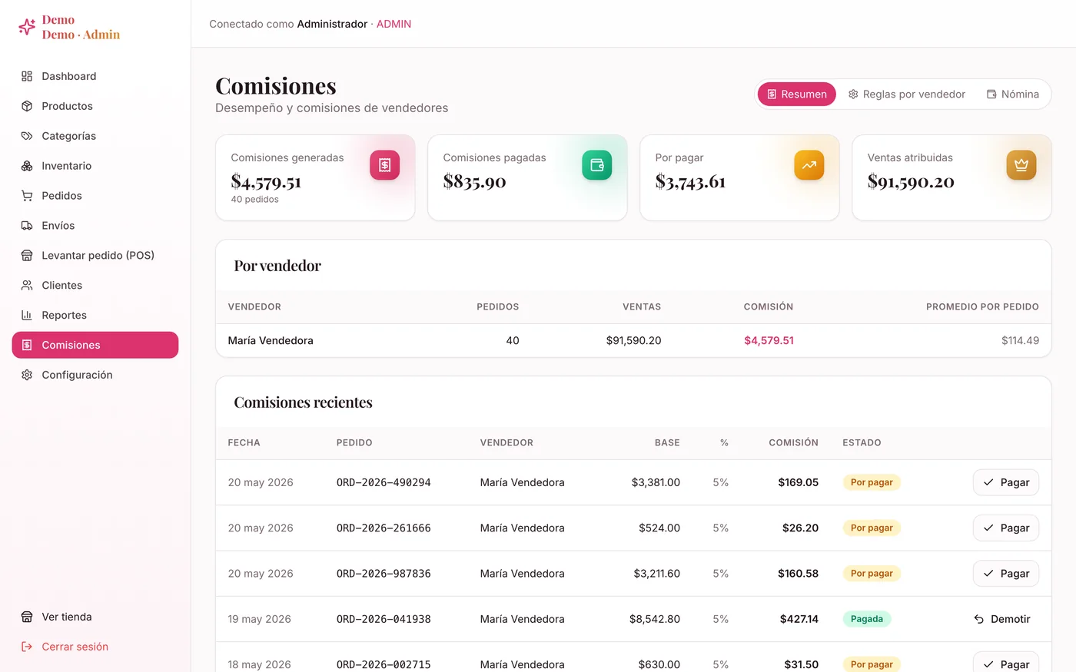Click the wallet icon in Nómina tab
Image resolution: width=1076 pixels, height=672 pixels.
pos(991,94)
